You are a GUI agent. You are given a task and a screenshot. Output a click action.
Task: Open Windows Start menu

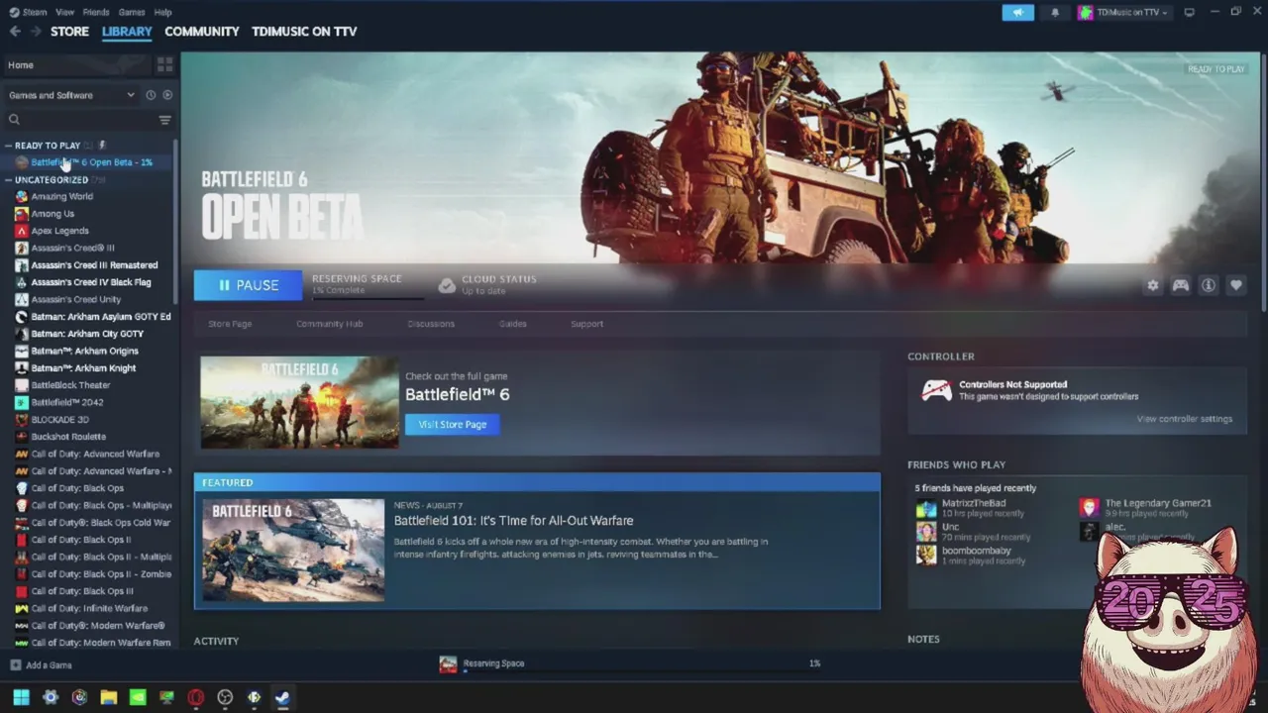tap(21, 697)
